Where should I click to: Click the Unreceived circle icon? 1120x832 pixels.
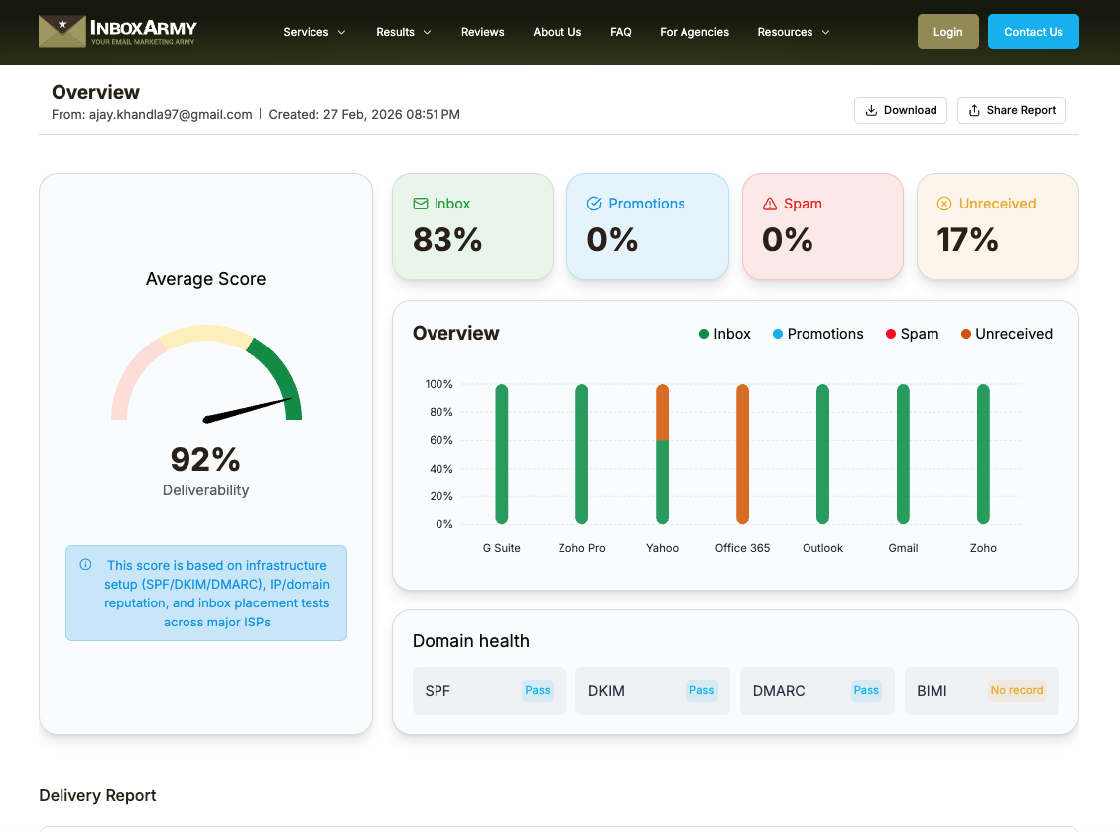[942, 203]
